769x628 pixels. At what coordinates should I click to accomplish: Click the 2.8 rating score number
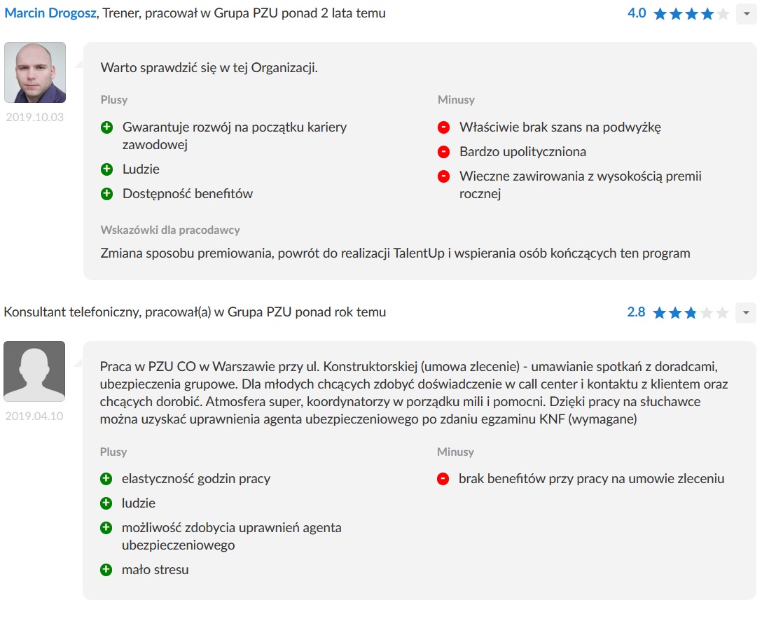click(x=636, y=312)
